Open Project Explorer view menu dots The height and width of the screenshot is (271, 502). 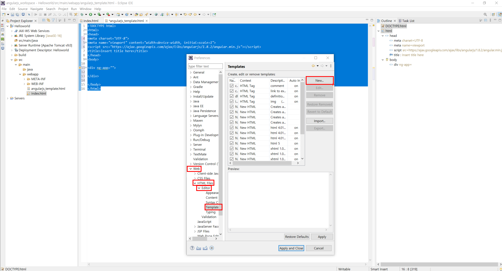(65, 20)
